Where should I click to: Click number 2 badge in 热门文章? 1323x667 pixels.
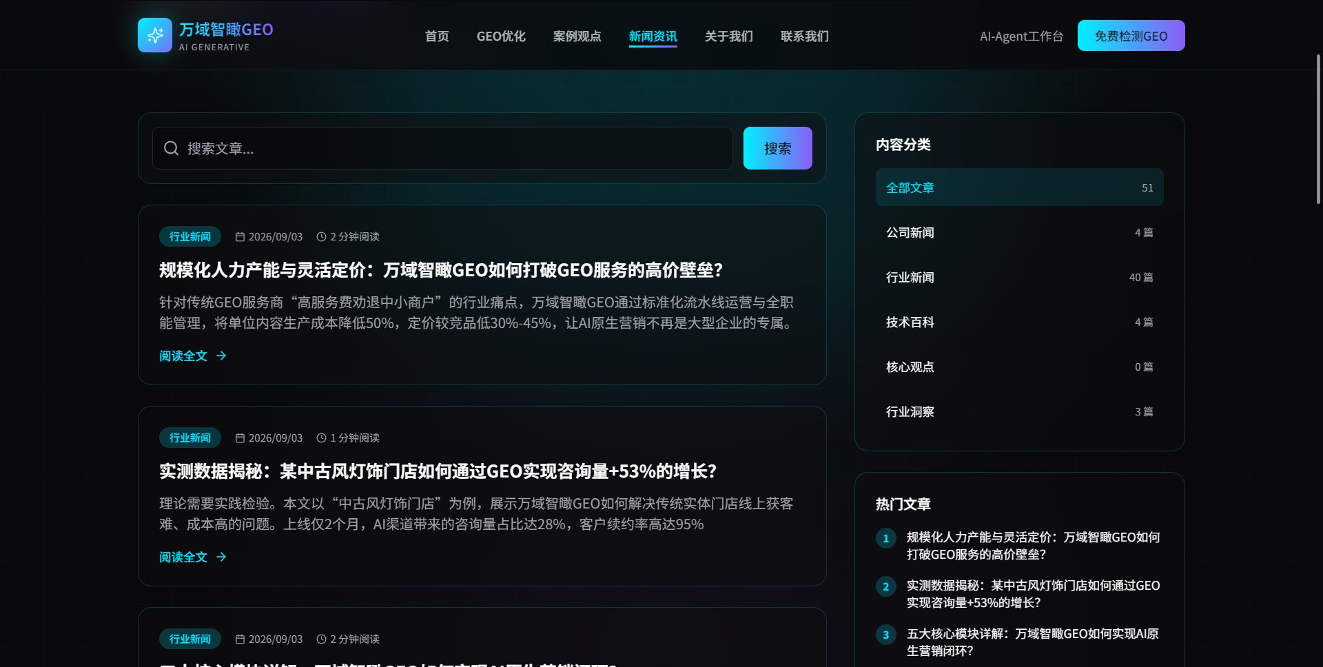point(886,586)
